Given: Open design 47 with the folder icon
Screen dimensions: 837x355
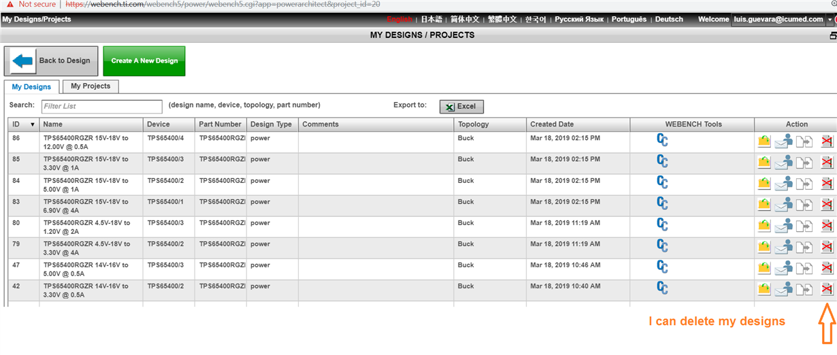Looking at the screenshot, I should coord(764,268).
